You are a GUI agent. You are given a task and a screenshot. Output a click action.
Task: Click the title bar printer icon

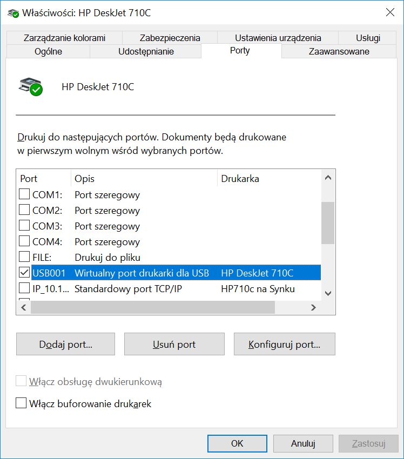click(x=13, y=13)
